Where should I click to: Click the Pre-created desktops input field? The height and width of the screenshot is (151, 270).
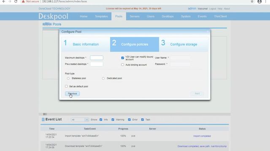[x=97, y=64]
